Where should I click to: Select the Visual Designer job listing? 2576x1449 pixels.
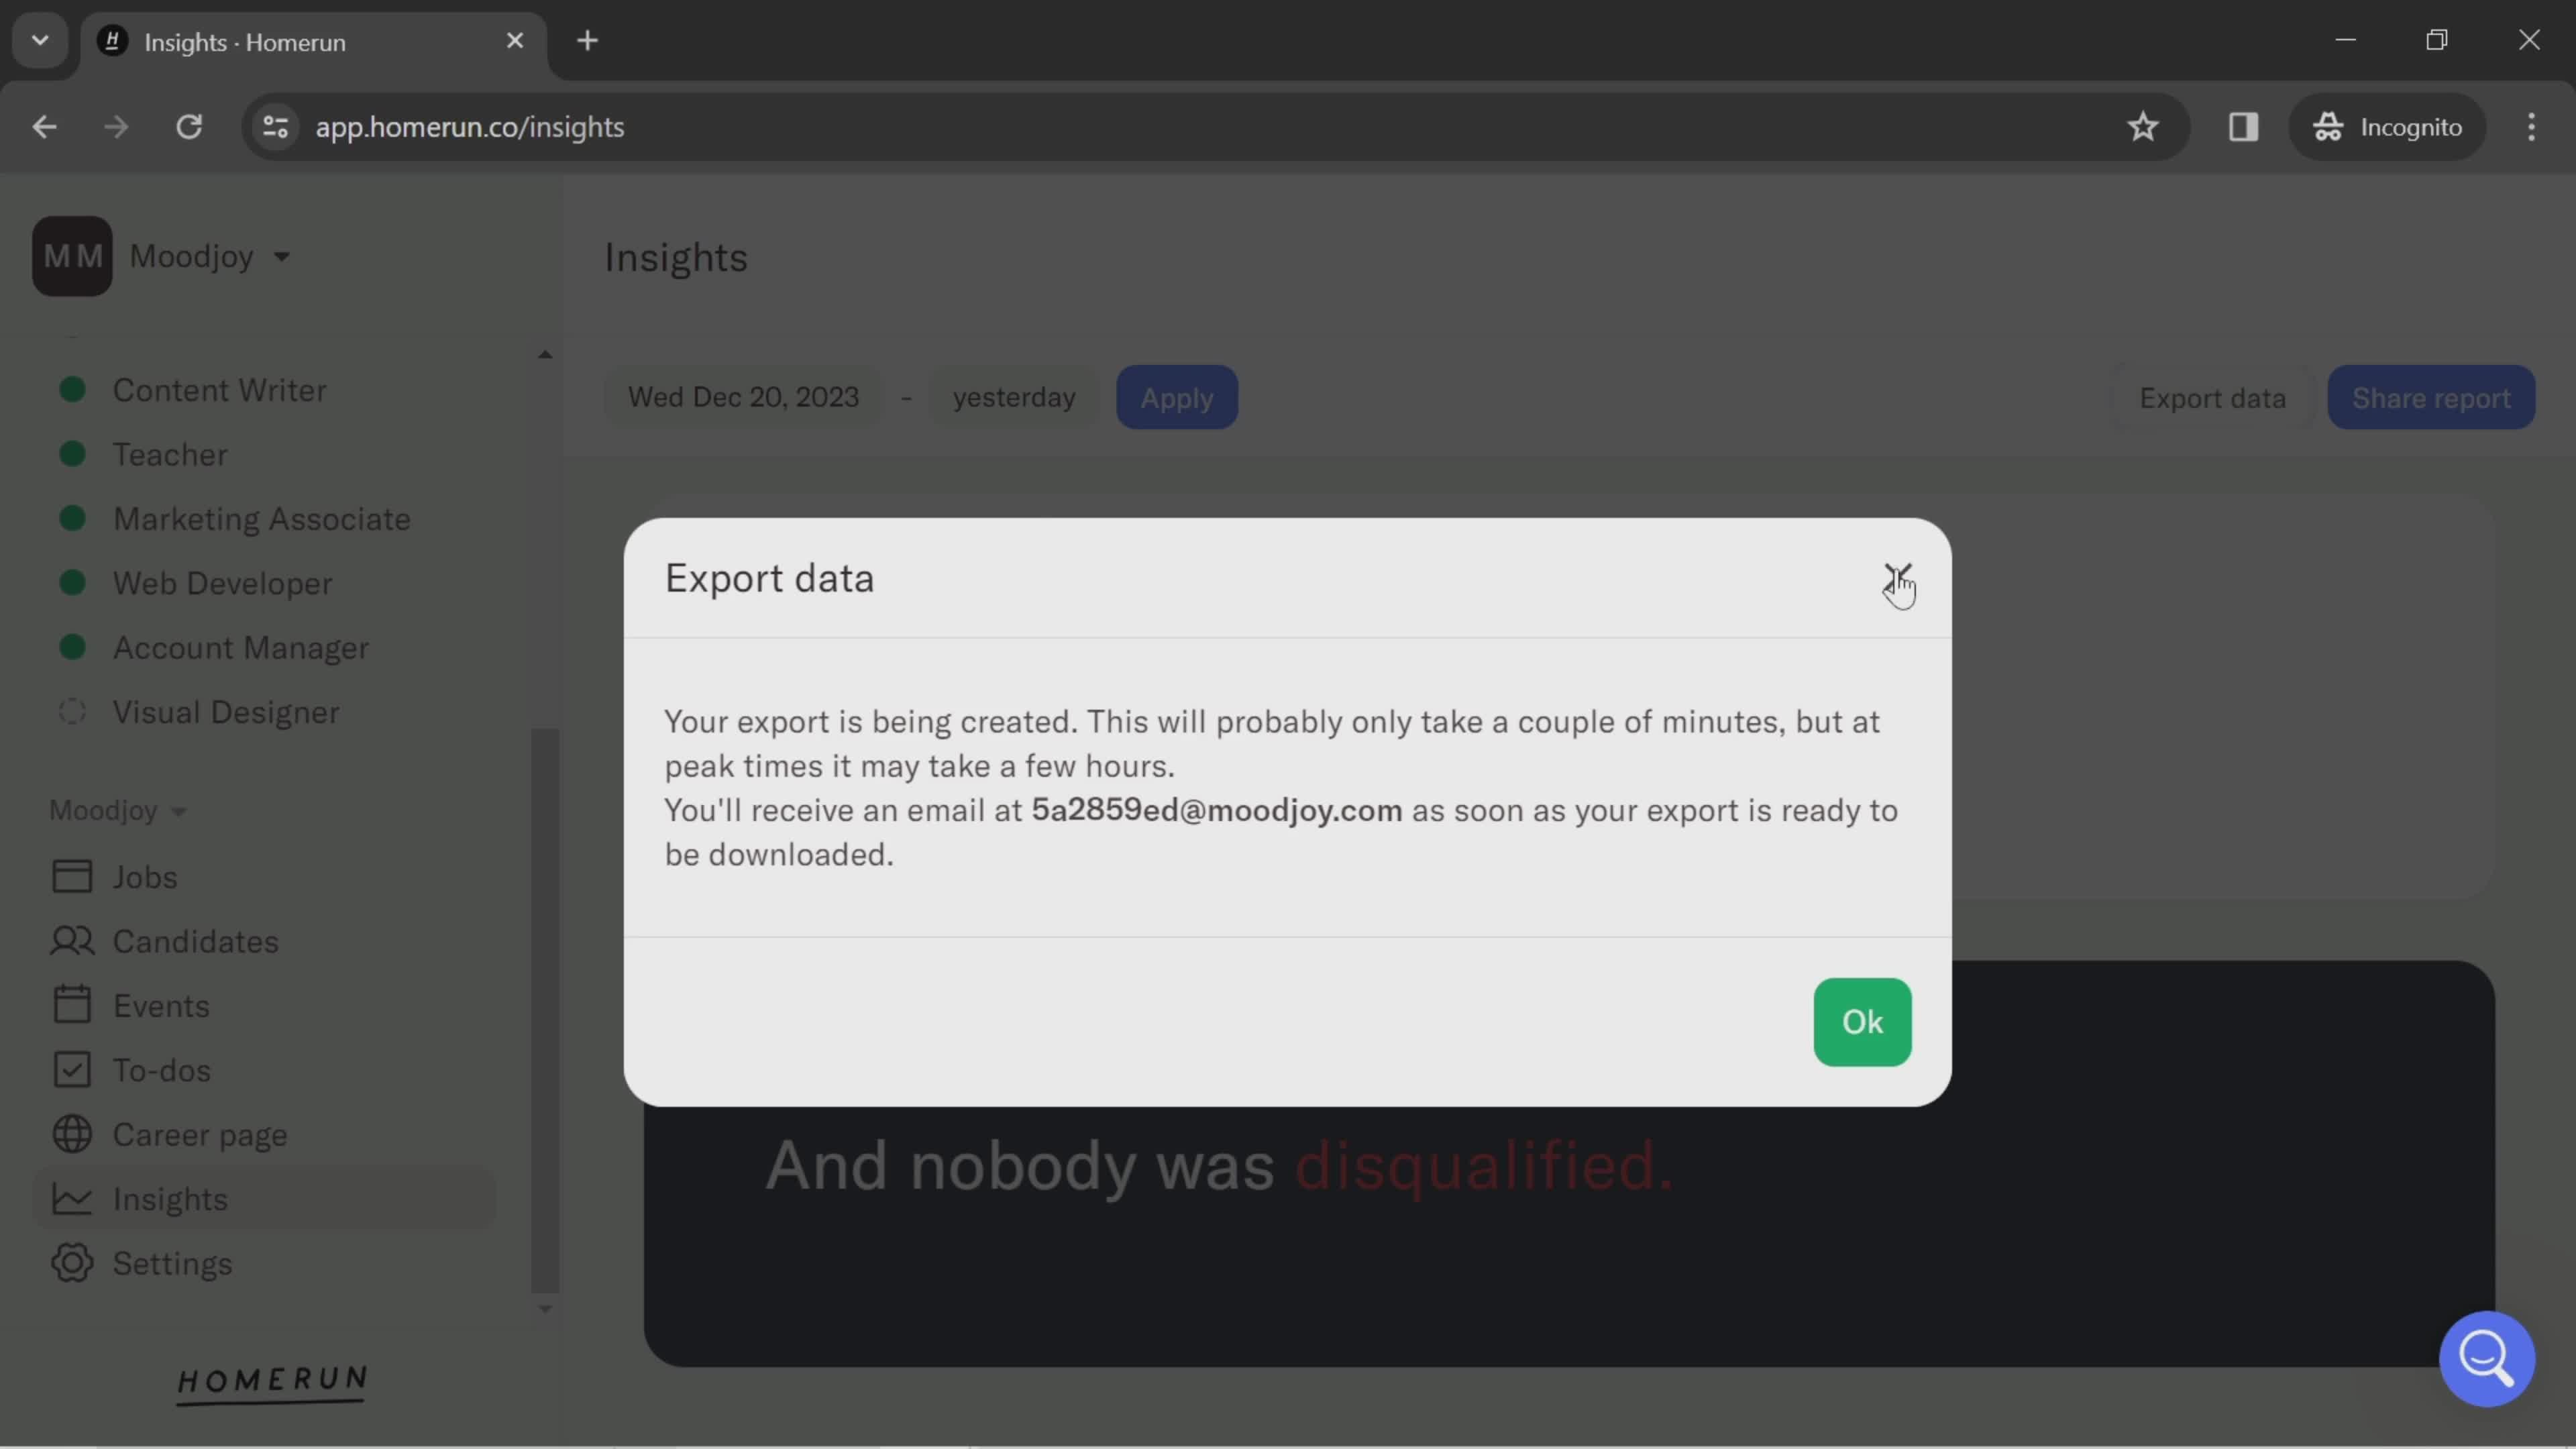coord(225,711)
